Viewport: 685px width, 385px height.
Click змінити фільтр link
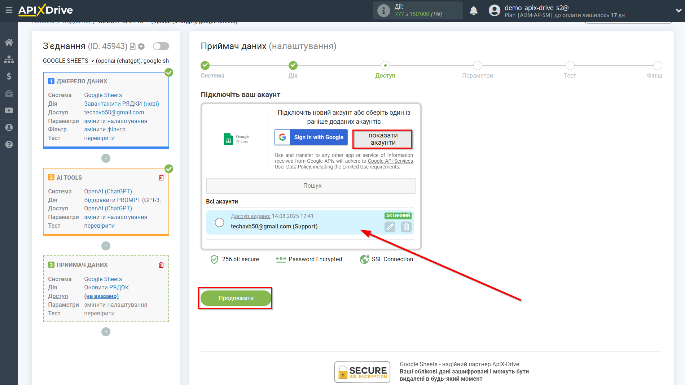[x=105, y=129]
